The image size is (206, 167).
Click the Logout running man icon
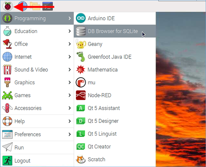pyautogui.click(x=7, y=161)
